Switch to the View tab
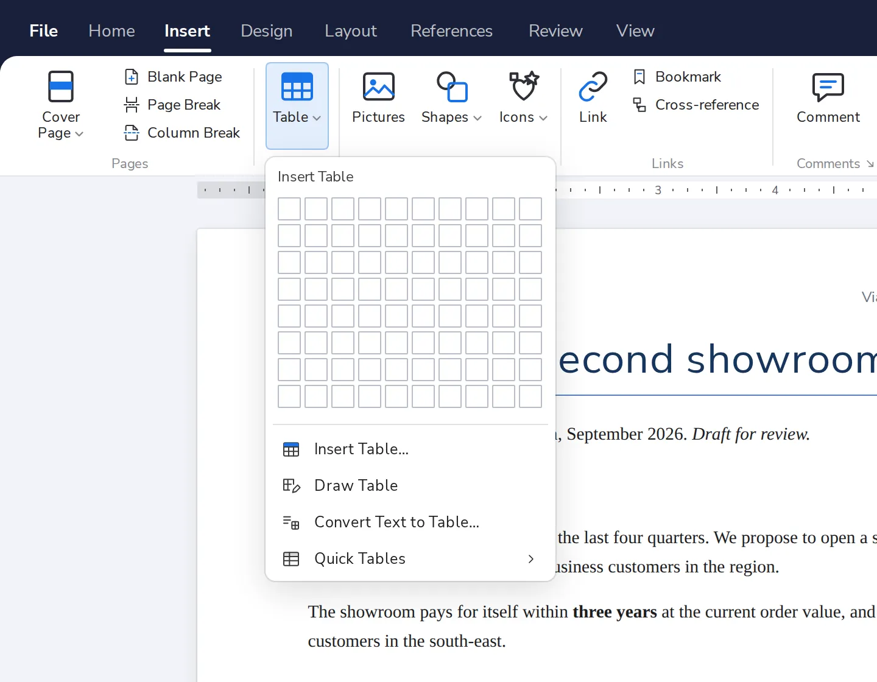 tap(635, 30)
